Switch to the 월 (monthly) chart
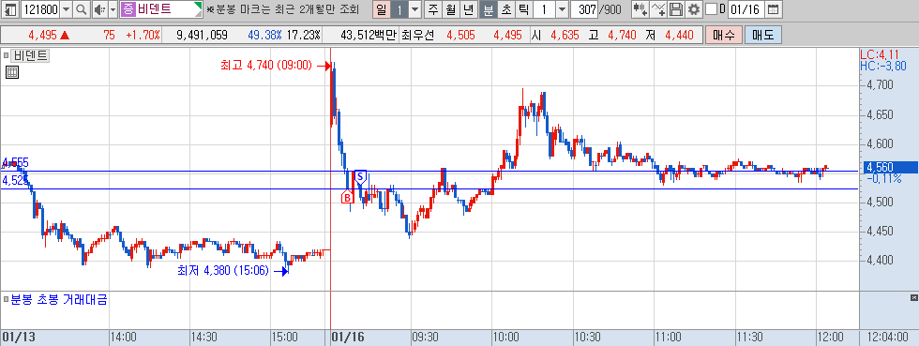Viewport: 919px width, 346px height. 450,9
